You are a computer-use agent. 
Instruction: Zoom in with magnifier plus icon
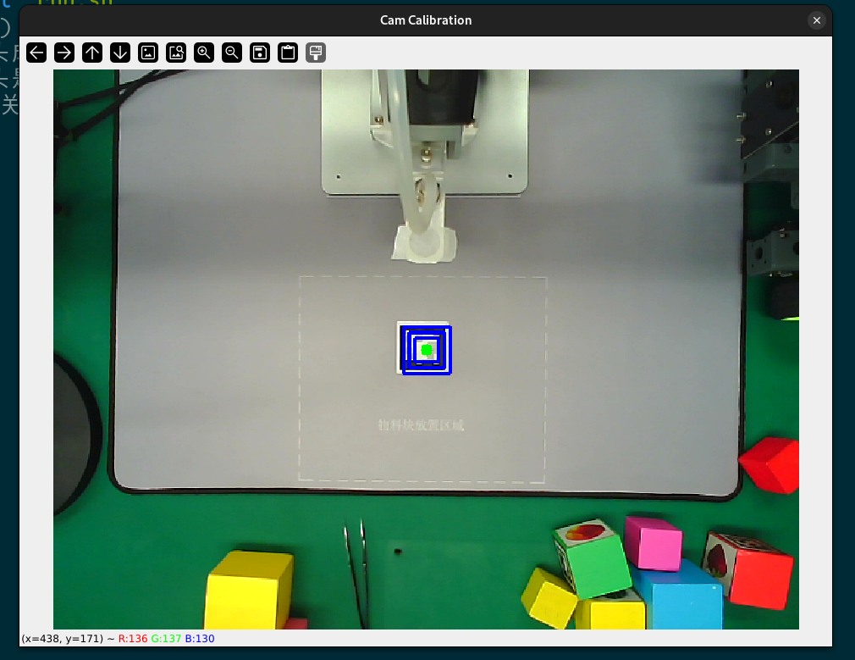click(x=204, y=53)
